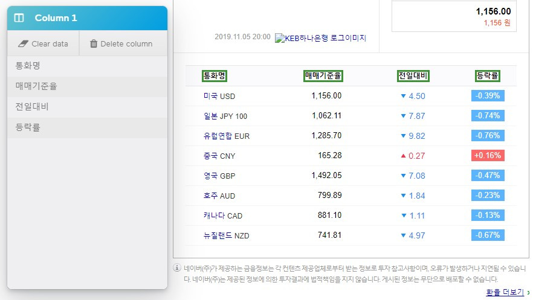Click the EUR rate value 1,285.70
This screenshot has width=533, height=300.
click(326, 136)
